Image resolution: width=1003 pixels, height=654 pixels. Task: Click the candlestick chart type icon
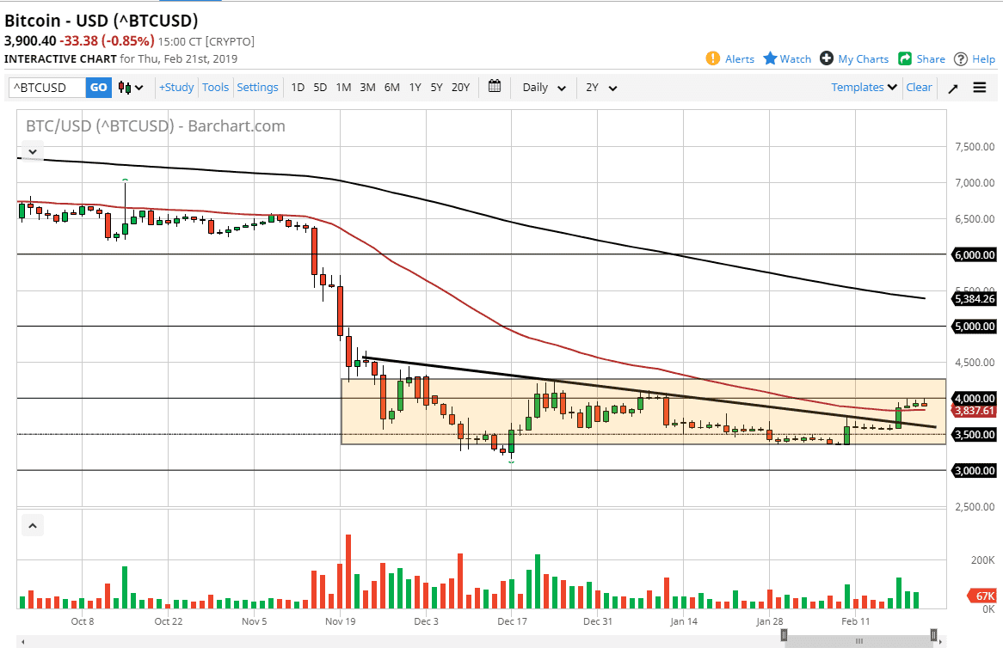[x=123, y=87]
